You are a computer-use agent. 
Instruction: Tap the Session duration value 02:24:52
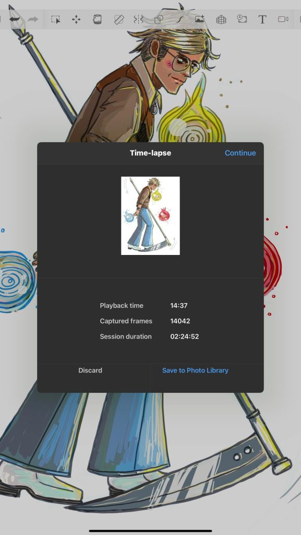click(185, 336)
